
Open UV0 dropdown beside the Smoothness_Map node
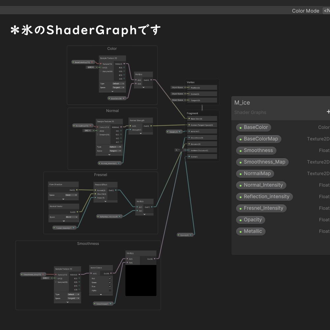point(46,278)
